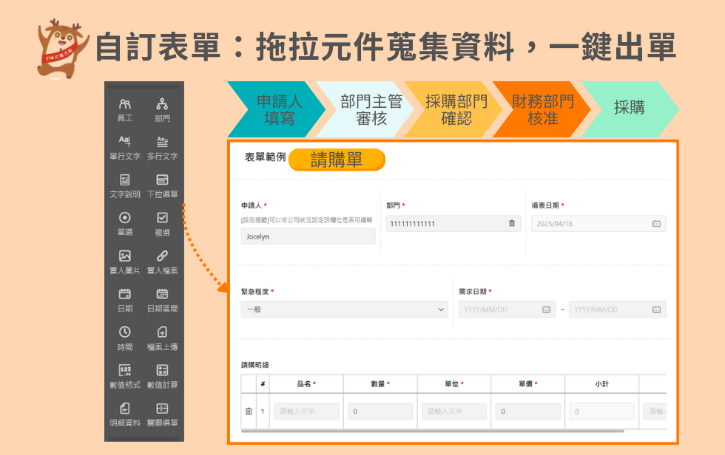Image resolution: width=725 pixels, height=455 pixels.
Task: Click the 申請人填寫 workflow step
Action: [x=277, y=109]
